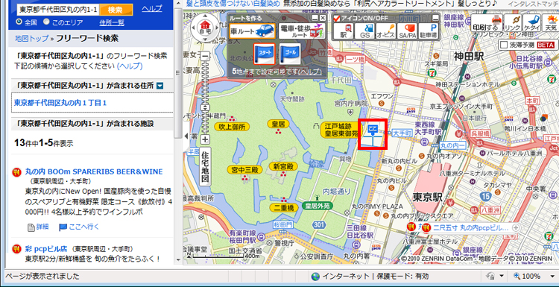Click the 皇居外苑 green park marker

tap(317, 205)
